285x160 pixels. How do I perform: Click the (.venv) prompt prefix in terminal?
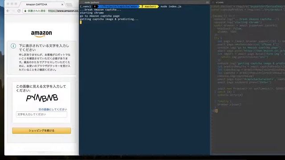pos(85,7)
